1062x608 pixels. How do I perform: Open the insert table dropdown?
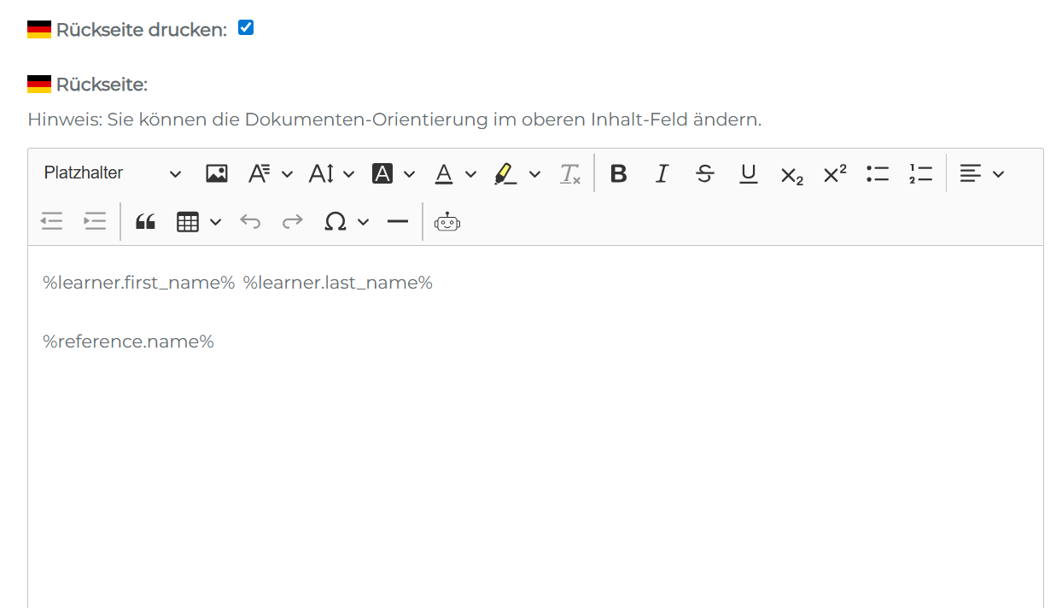pos(198,222)
